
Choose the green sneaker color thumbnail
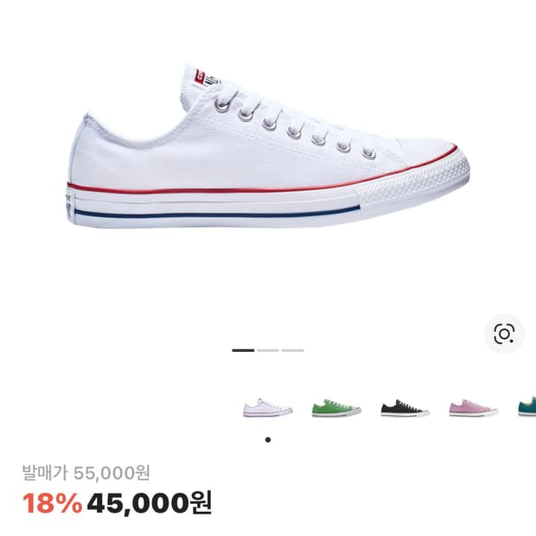click(336, 408)
